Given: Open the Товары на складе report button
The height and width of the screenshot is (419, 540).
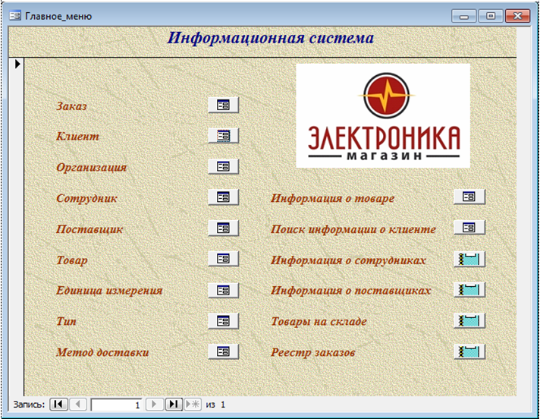Looking at the screenshot, I should click(x=469, y=320).
